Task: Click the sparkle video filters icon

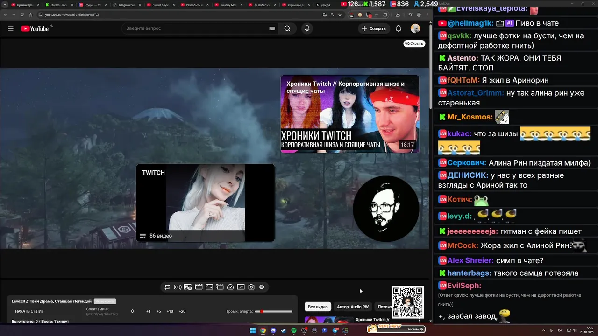Action: pyautogui.click(x=241, y=287)
